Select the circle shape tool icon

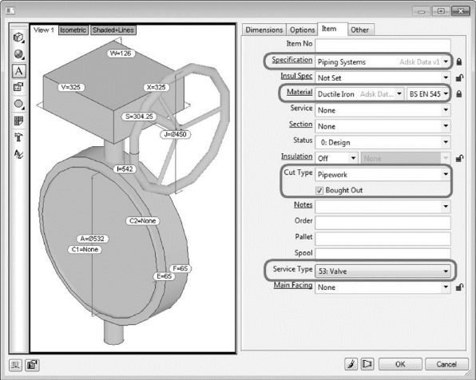tap(18, 104)
